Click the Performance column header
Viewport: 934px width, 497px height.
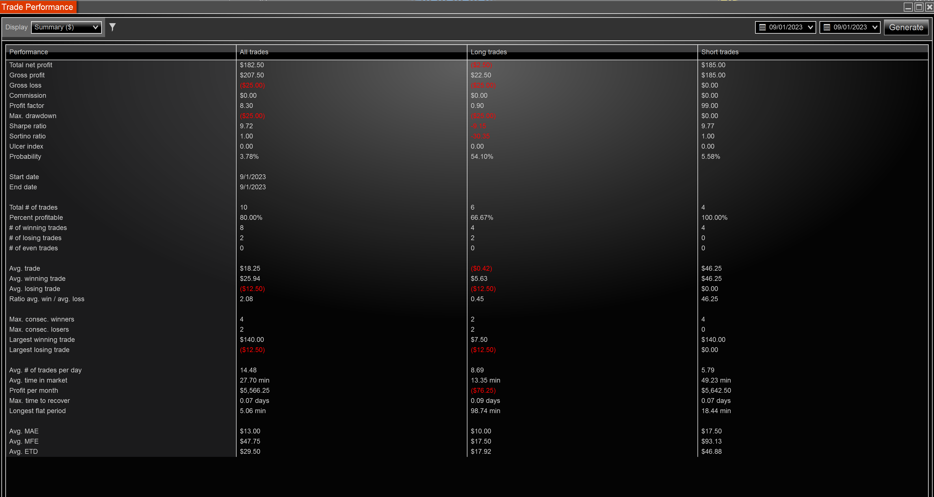121,52
